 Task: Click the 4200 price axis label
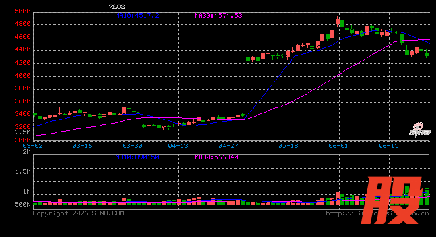22,63
